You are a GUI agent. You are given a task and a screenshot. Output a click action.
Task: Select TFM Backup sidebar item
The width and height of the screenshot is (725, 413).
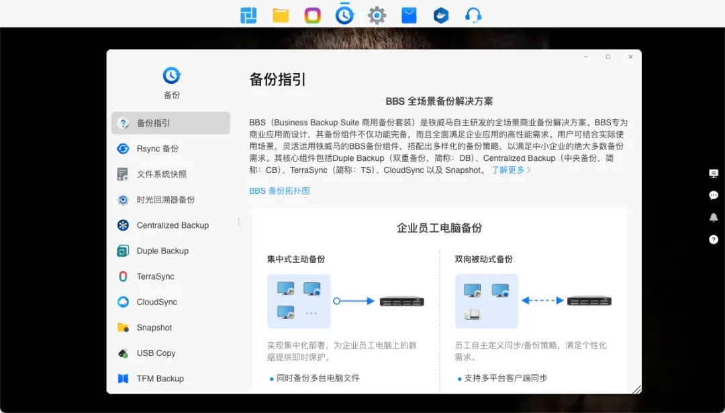160,378
